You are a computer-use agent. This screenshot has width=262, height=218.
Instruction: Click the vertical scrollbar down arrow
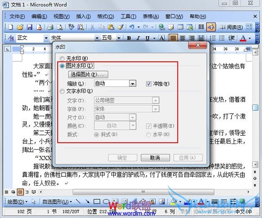click(255, 164)
